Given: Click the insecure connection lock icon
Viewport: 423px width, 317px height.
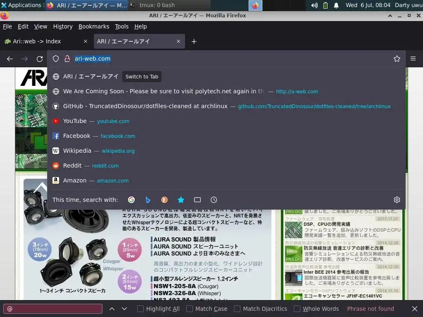Looking at the screenshot, I should (67, 59).
